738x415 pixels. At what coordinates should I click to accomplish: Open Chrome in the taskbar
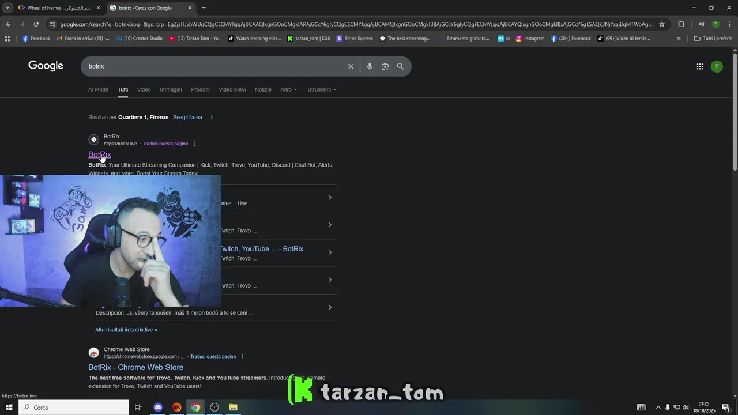pos(195,408)
